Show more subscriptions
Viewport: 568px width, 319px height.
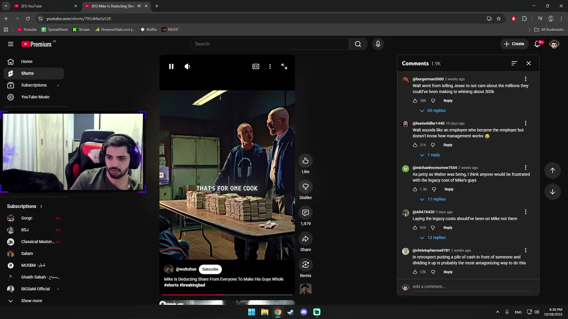[34, 301]
